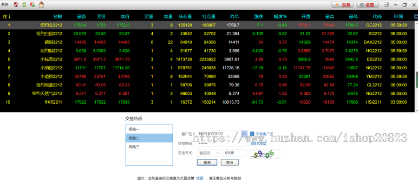Click change value -91.73
Screen dimensions: 418x190
click(257, 102)
